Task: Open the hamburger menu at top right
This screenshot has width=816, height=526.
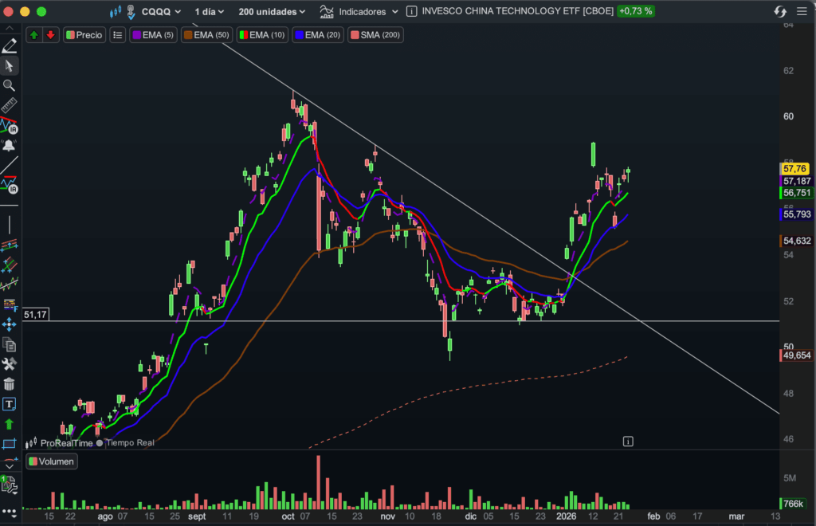Action: (x=802, y=12)
